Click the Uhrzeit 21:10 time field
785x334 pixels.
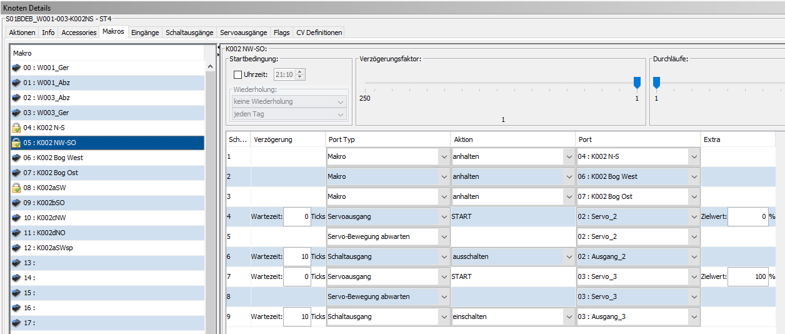click(x=284, y=74)
